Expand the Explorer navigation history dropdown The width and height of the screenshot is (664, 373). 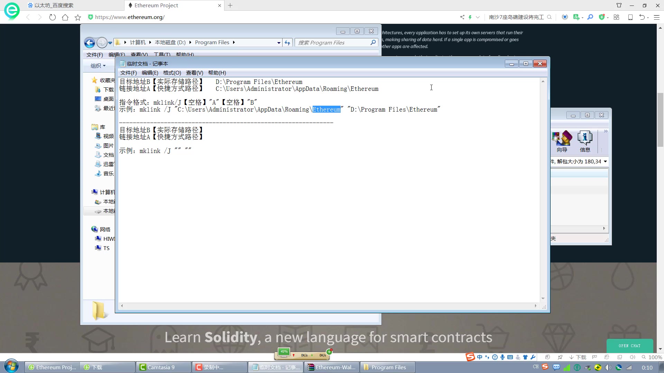tap(110, 43)
